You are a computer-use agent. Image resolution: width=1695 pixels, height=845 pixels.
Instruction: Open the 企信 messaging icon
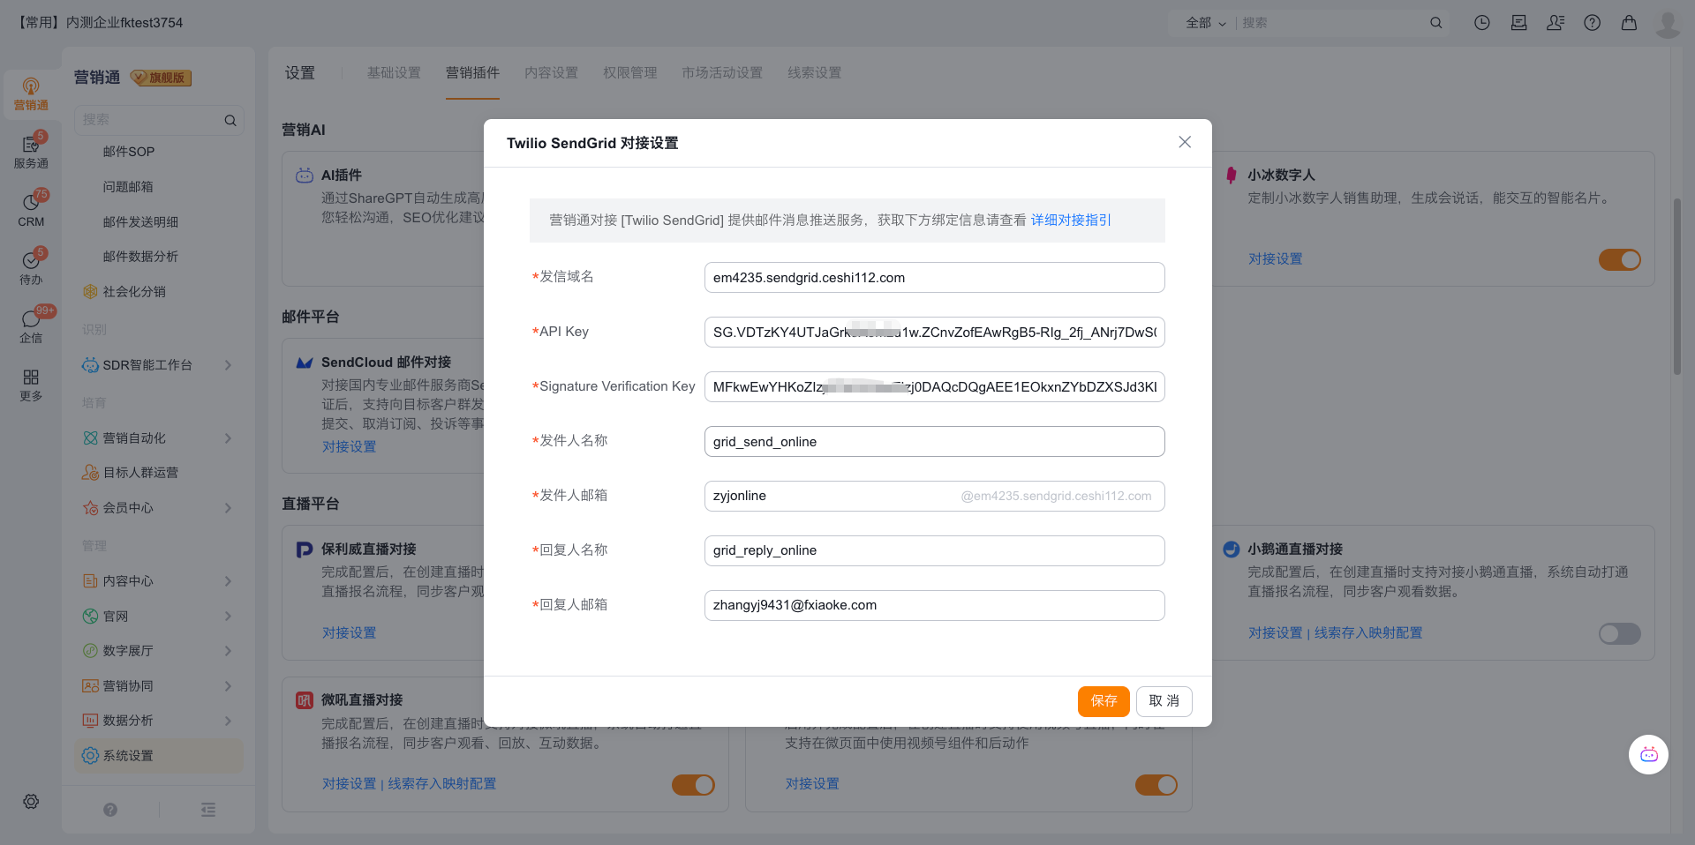[x=31, y=326]
